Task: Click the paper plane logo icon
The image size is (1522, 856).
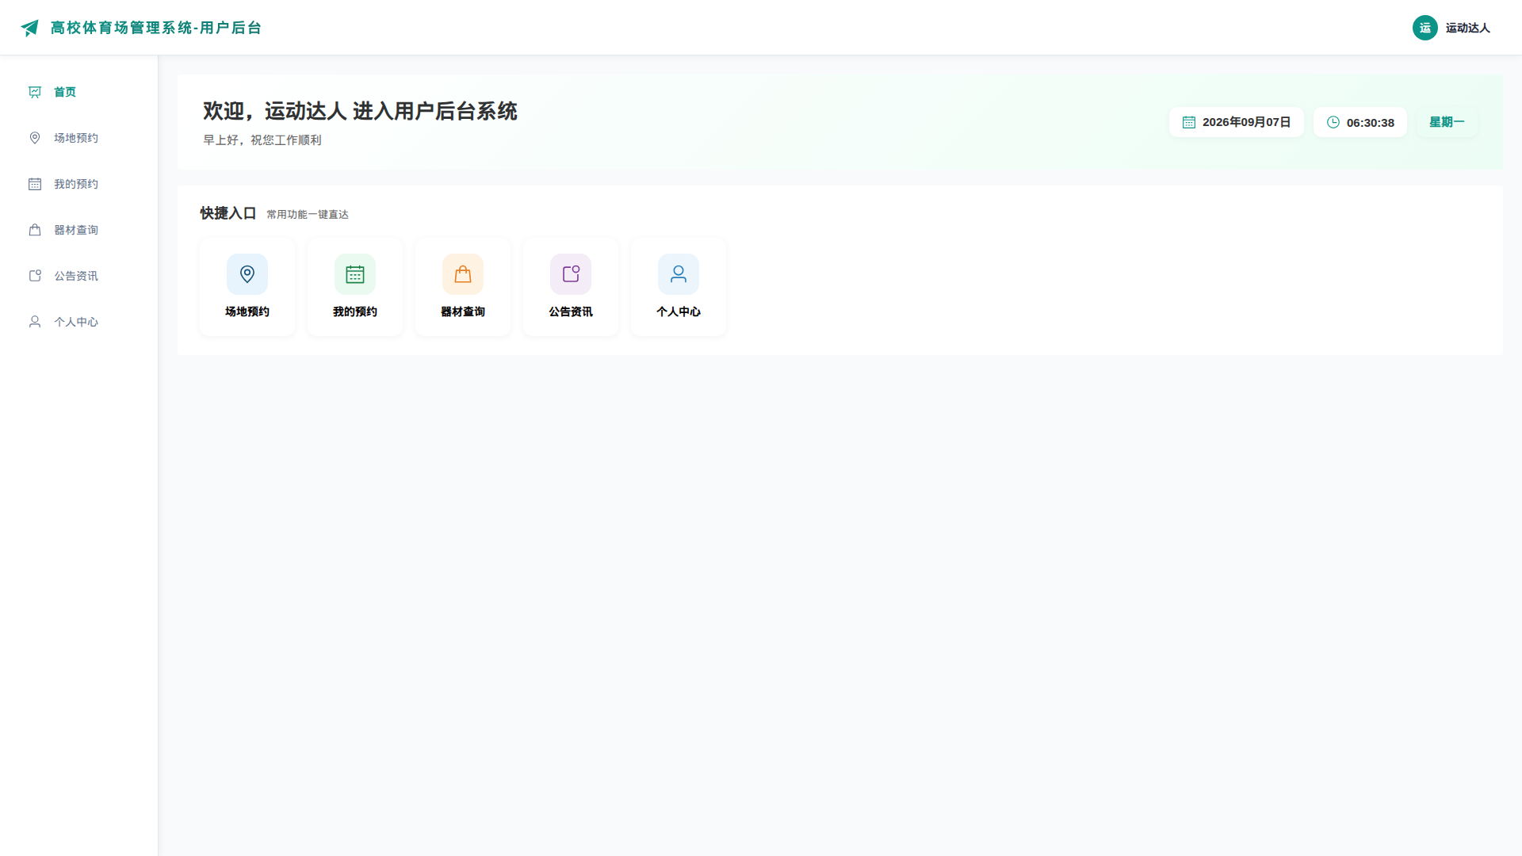Action: point(29,28)
